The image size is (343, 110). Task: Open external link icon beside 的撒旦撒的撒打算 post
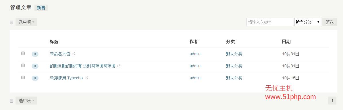point(119,66)
